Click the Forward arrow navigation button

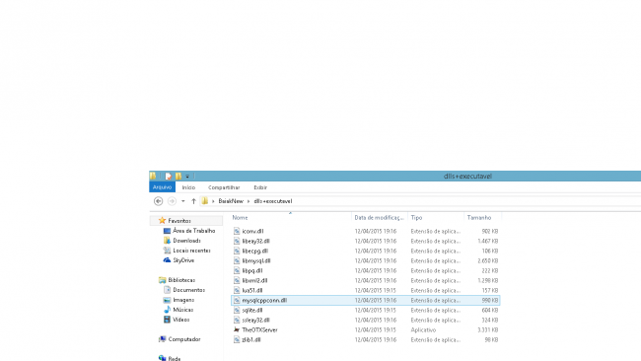point(172,201)
